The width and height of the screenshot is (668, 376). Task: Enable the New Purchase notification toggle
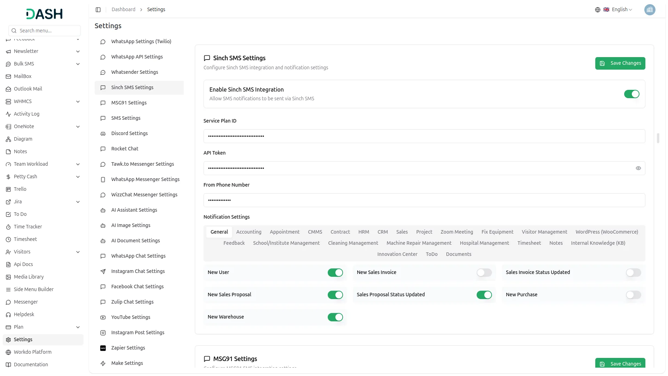click(633, 295)
